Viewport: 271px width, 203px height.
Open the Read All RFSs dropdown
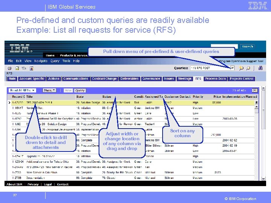click(22, 90)
